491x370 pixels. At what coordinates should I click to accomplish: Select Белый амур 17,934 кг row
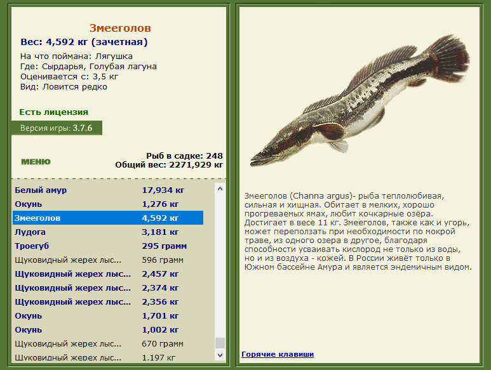pos(108,190)
